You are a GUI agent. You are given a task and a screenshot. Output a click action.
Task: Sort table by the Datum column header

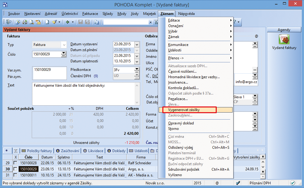coord(47,157)
